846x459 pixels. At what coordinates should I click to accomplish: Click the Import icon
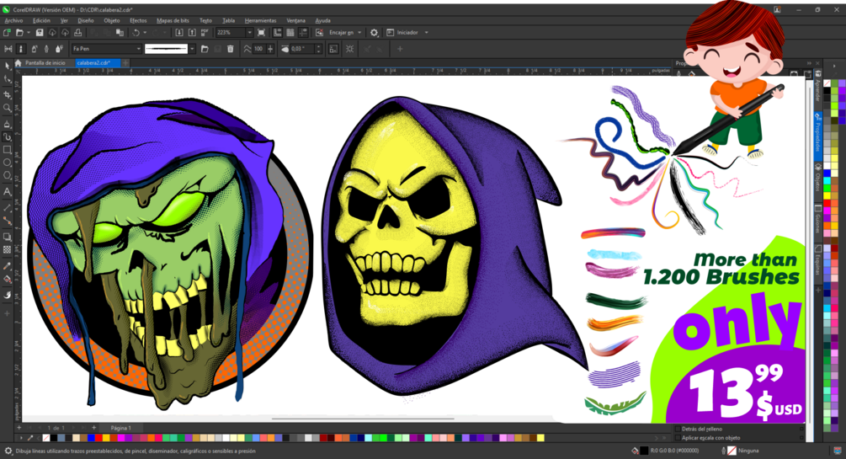click(179, 33)
